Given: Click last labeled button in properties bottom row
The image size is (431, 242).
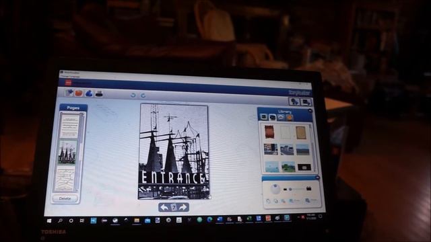Looking at the screenshot, I should 311,201.
